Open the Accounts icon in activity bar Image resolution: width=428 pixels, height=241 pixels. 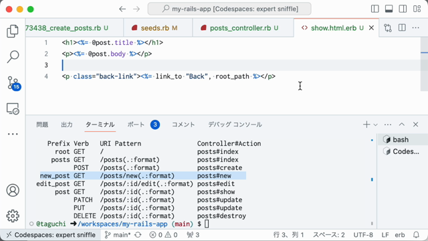click(13, 190)
